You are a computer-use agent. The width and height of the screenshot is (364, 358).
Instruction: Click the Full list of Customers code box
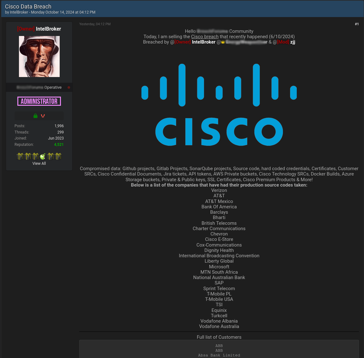219,349
